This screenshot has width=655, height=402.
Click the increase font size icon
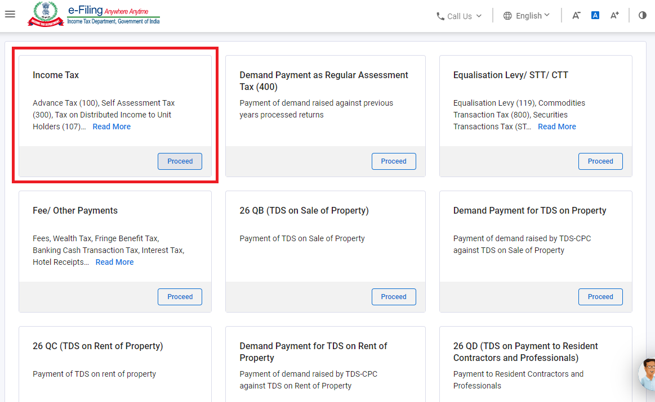[614, 15]
